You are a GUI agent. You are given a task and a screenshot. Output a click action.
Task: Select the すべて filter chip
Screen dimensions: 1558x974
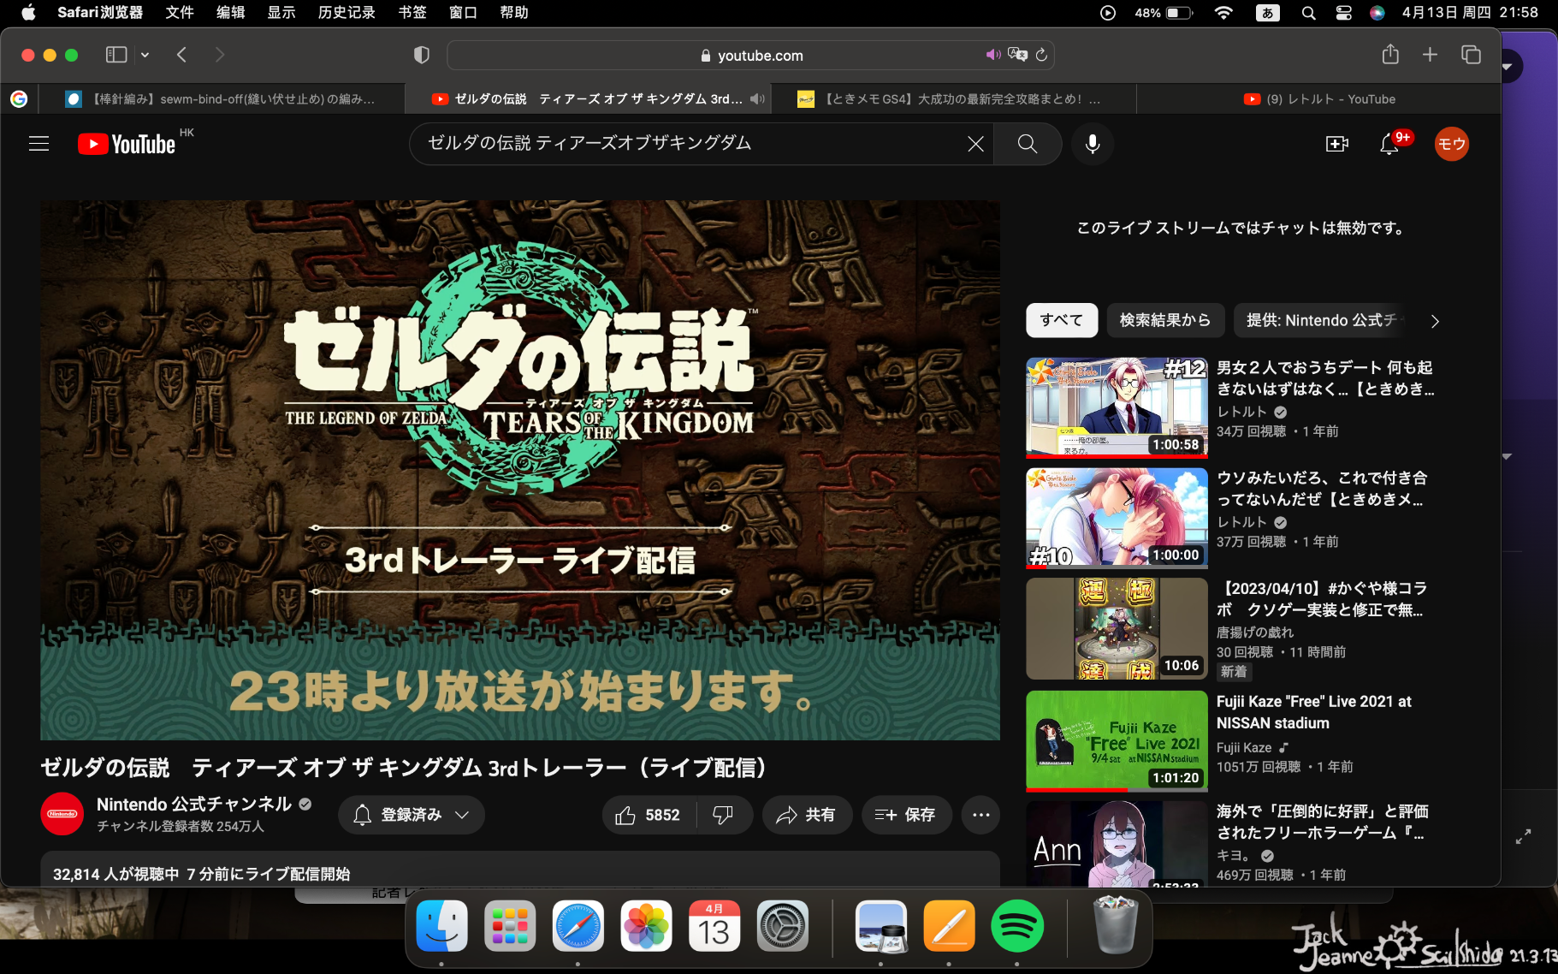1062,320
